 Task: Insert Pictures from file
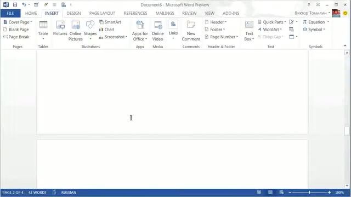60,28
